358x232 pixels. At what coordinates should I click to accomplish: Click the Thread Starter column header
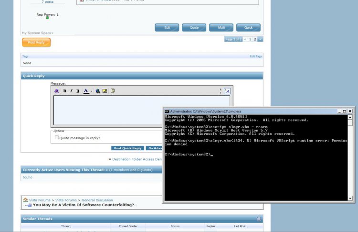point(128,226)
